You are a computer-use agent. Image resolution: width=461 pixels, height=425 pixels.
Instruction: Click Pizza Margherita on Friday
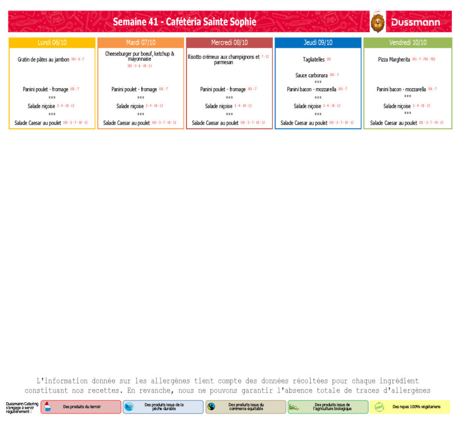394,59
